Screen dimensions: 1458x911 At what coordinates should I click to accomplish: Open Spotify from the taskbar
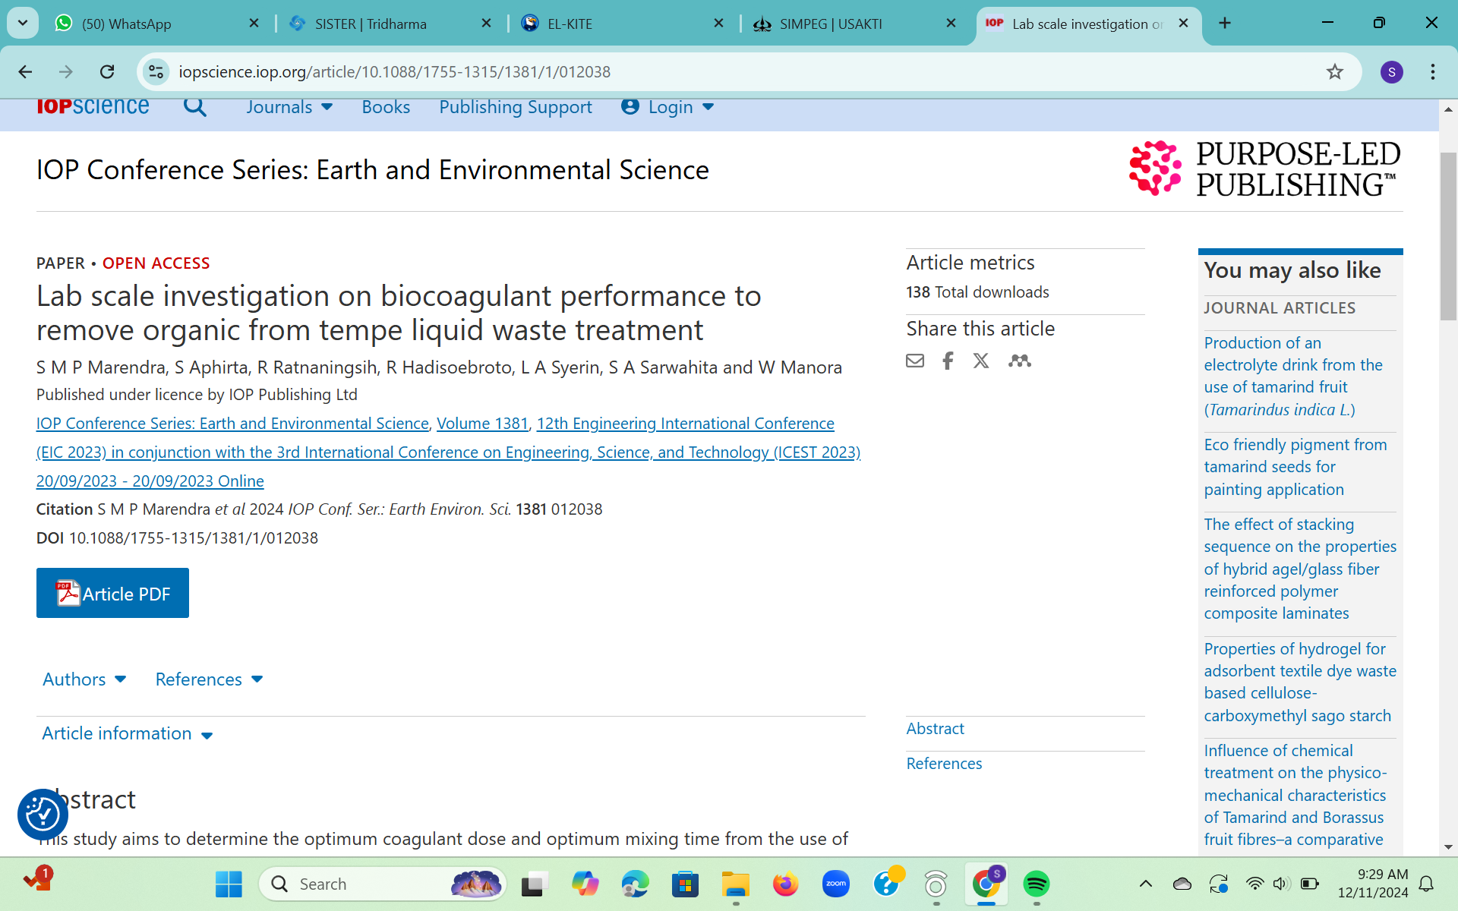coord(1036,884)
